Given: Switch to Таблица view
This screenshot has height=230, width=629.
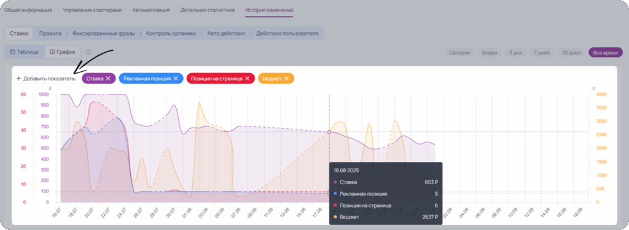Looking at the screenshot, I should 24,52.
